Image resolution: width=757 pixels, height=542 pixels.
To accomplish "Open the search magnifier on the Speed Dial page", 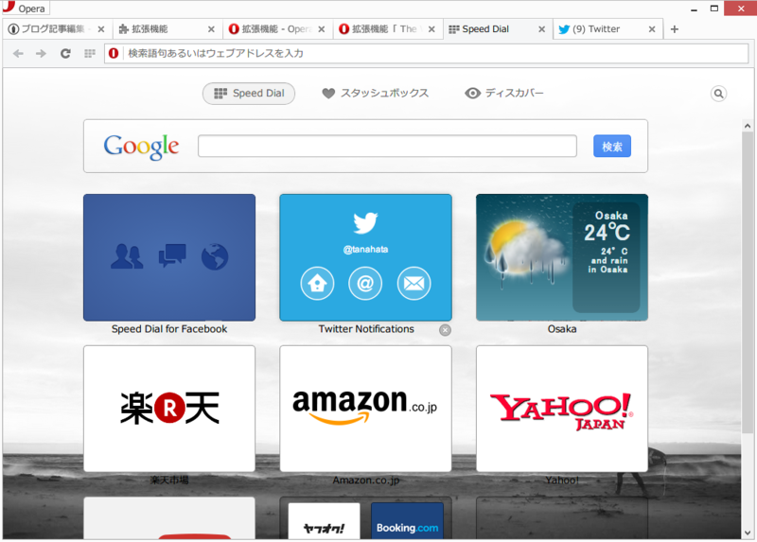I will (718, 94).
